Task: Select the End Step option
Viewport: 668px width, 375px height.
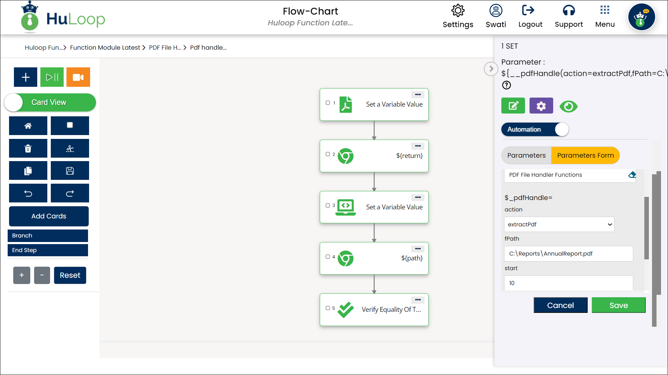Action: pyautogui.click(x=48, y=250)
